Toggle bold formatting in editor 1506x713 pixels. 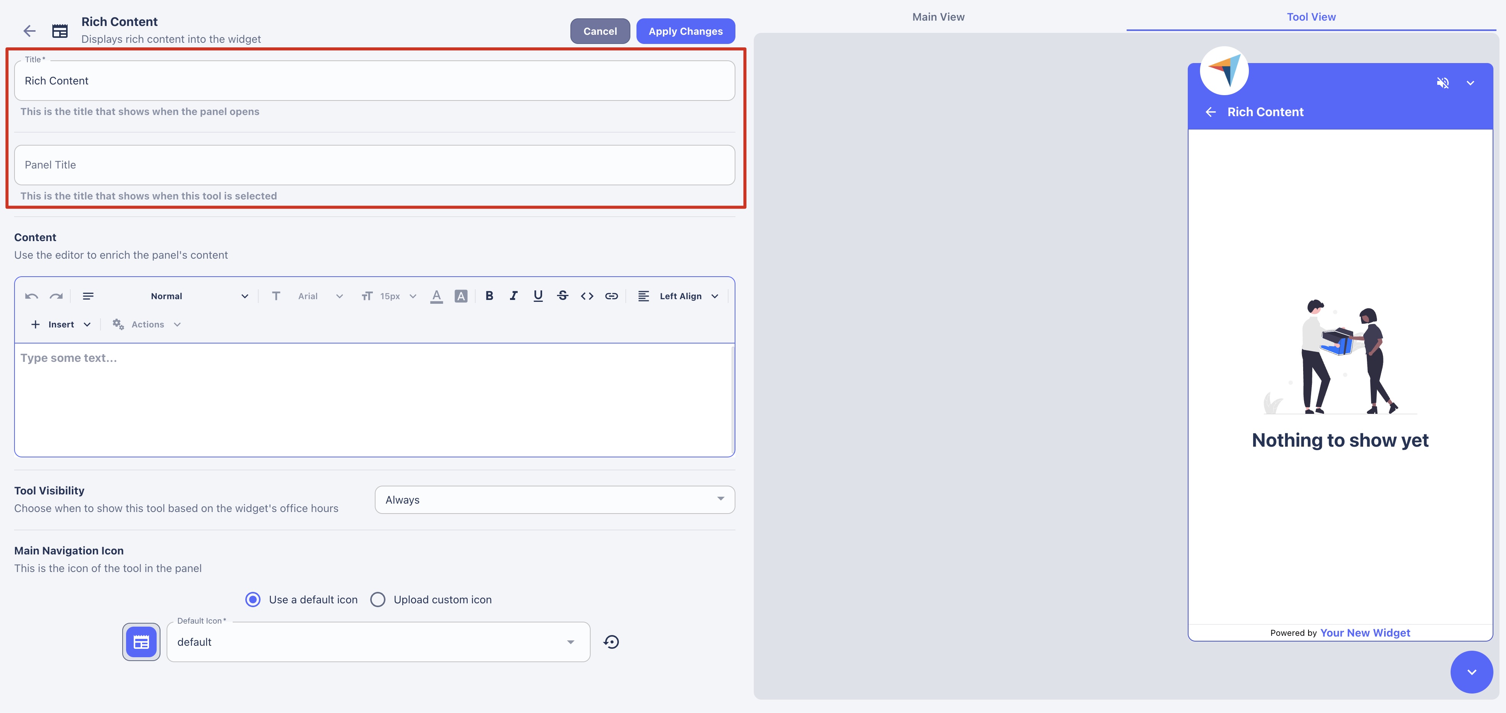pos(489,296)
